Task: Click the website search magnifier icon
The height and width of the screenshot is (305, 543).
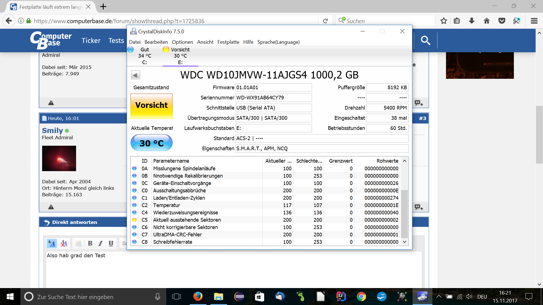Action: [x=425, y=41]
